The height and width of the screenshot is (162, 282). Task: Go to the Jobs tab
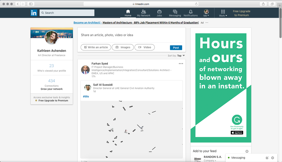click(x=159, y=13)
